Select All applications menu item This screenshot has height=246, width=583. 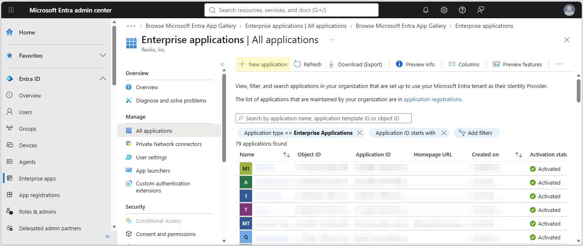coord(169,131)
